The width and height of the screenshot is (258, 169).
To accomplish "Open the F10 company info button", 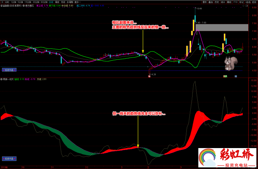I will 235,2.
